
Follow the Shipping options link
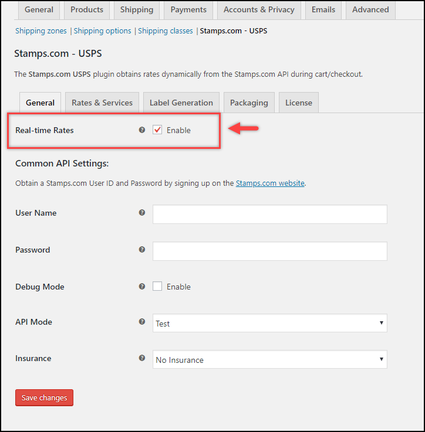[x=102, y=31]
